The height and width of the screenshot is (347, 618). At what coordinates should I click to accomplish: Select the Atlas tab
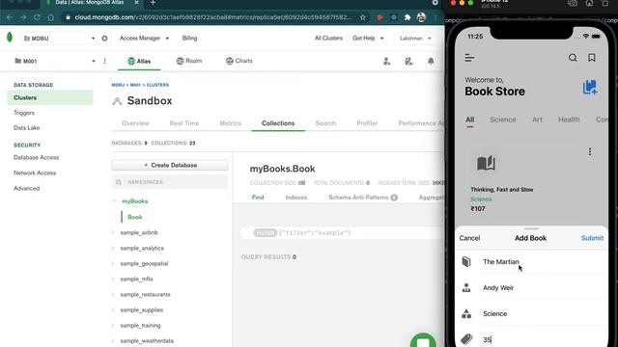click(139, 61)
